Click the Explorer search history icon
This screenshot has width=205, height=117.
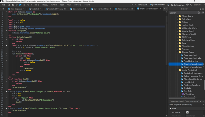point(199,13)
